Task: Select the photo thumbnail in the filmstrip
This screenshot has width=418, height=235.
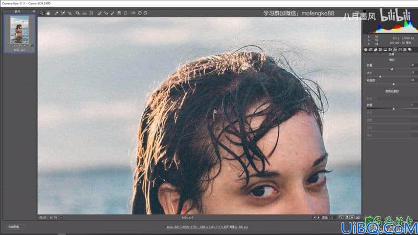Action: click(20, 30)
